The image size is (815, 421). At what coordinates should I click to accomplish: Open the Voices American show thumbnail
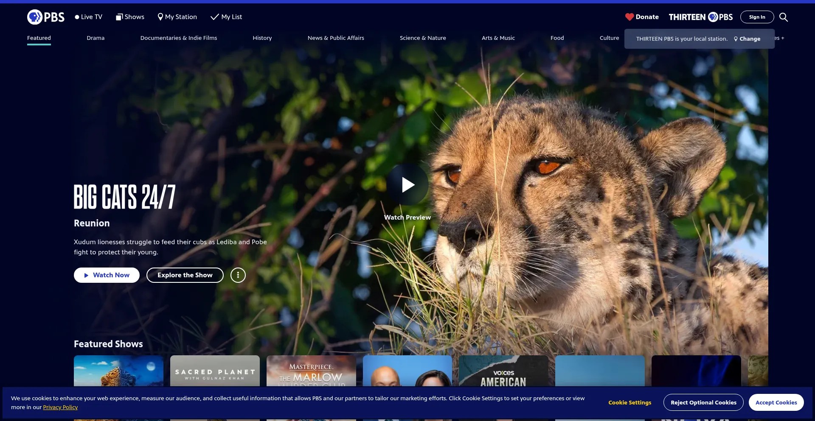pos(503,371)
